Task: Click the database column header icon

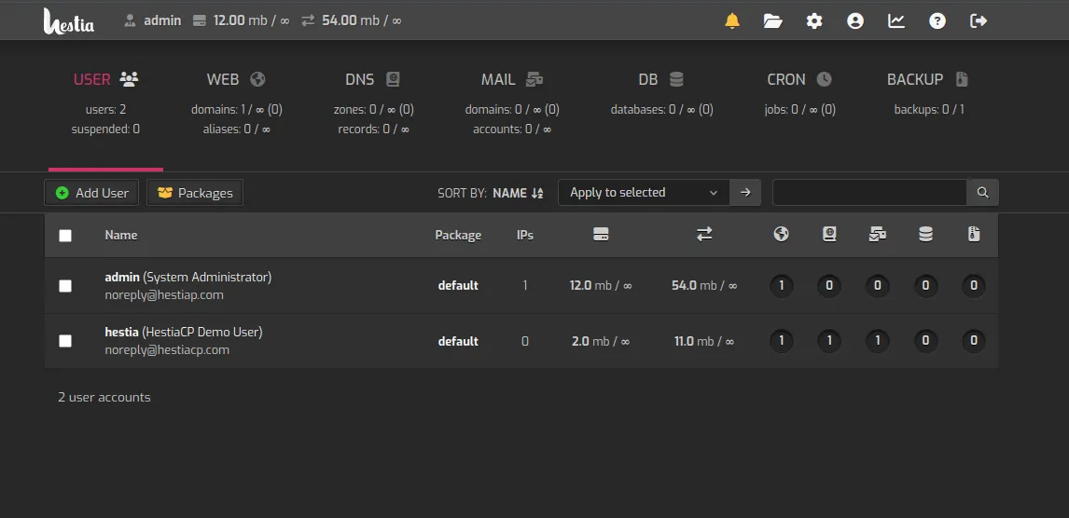Action: 925,235
